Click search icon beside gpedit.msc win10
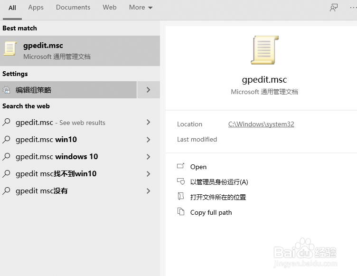 pos(6,140)
